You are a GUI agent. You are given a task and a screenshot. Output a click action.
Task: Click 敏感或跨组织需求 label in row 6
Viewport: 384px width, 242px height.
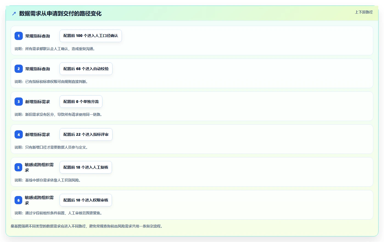click(x=39, y=200)
